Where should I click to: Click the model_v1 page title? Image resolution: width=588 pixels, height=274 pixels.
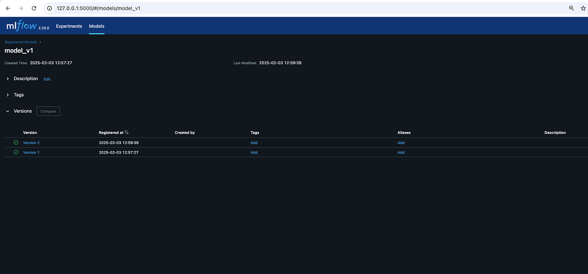19,51
